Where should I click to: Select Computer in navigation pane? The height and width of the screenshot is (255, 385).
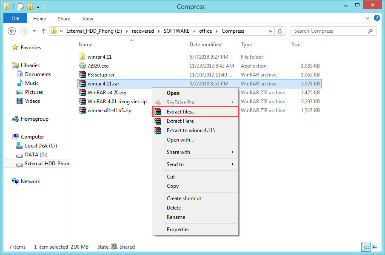pos(32,137)
